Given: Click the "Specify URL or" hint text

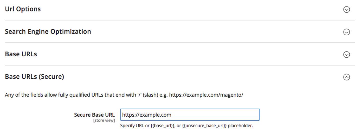Looking at the screenshot, I should 134,126.
